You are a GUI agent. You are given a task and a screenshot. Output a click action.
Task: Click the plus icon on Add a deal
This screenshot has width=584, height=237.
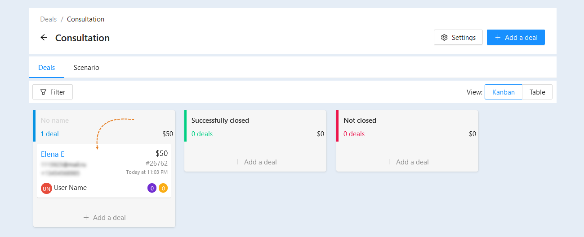pos(498,38)
